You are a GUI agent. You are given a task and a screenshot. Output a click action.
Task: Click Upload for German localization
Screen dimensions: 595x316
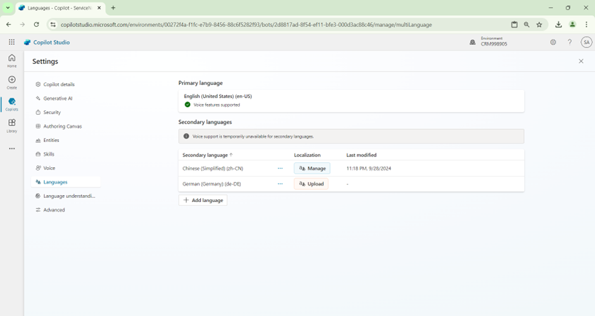(311, 184)
